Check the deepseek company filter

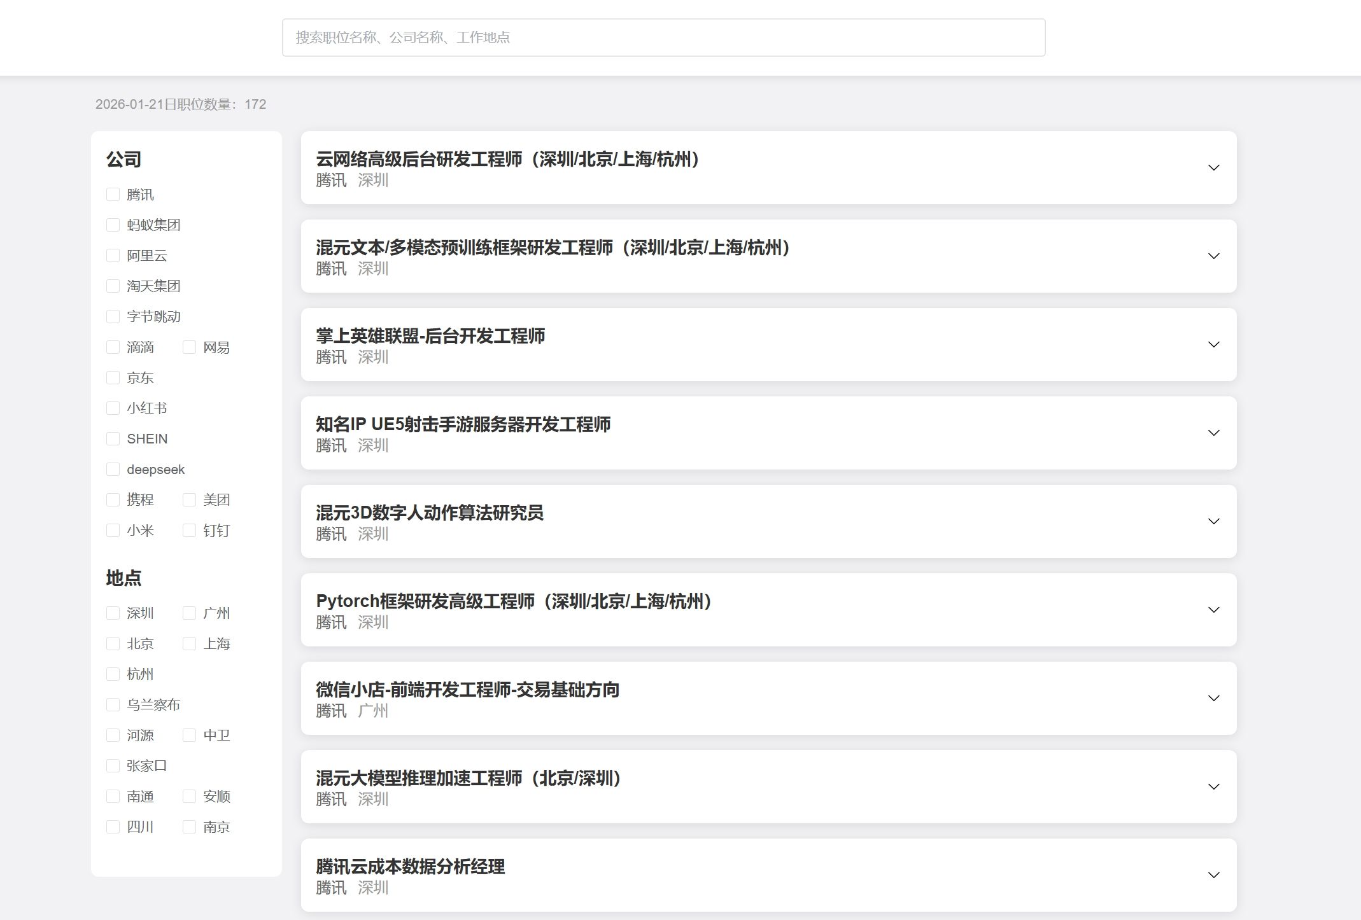113,470
